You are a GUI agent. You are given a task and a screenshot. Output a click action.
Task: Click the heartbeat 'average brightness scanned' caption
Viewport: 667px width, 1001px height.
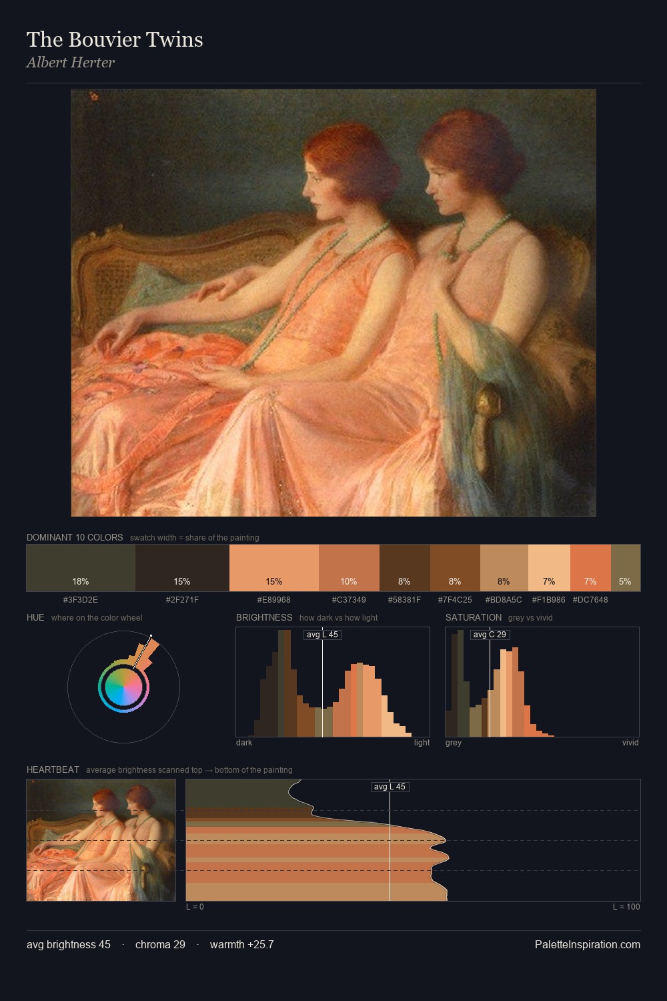pyautogui.click(x=189, y=770)
